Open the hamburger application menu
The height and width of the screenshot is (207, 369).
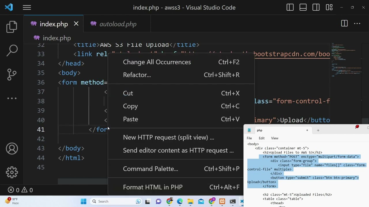click(x=27, y=7)
